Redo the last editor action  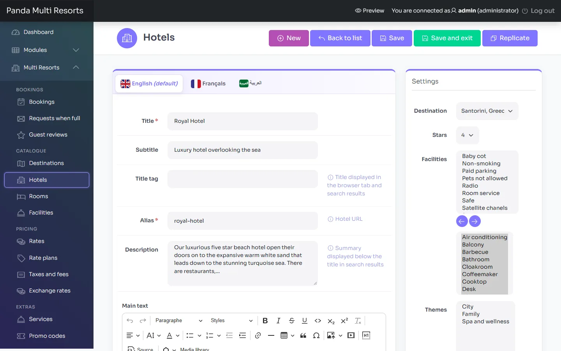coord(143,321)
